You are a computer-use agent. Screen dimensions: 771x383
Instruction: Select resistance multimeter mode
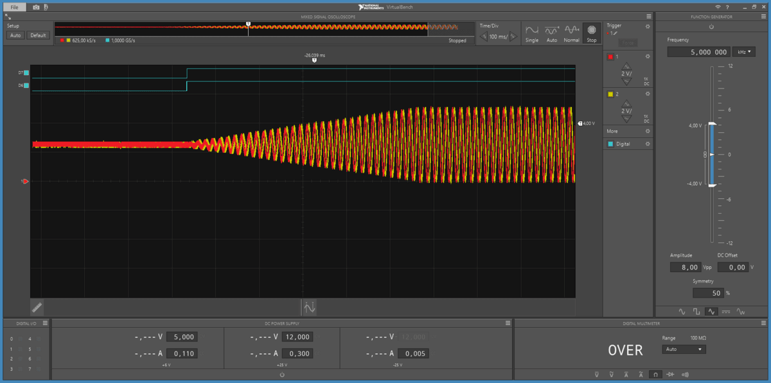pyautogui.click(x=655, y=374)
